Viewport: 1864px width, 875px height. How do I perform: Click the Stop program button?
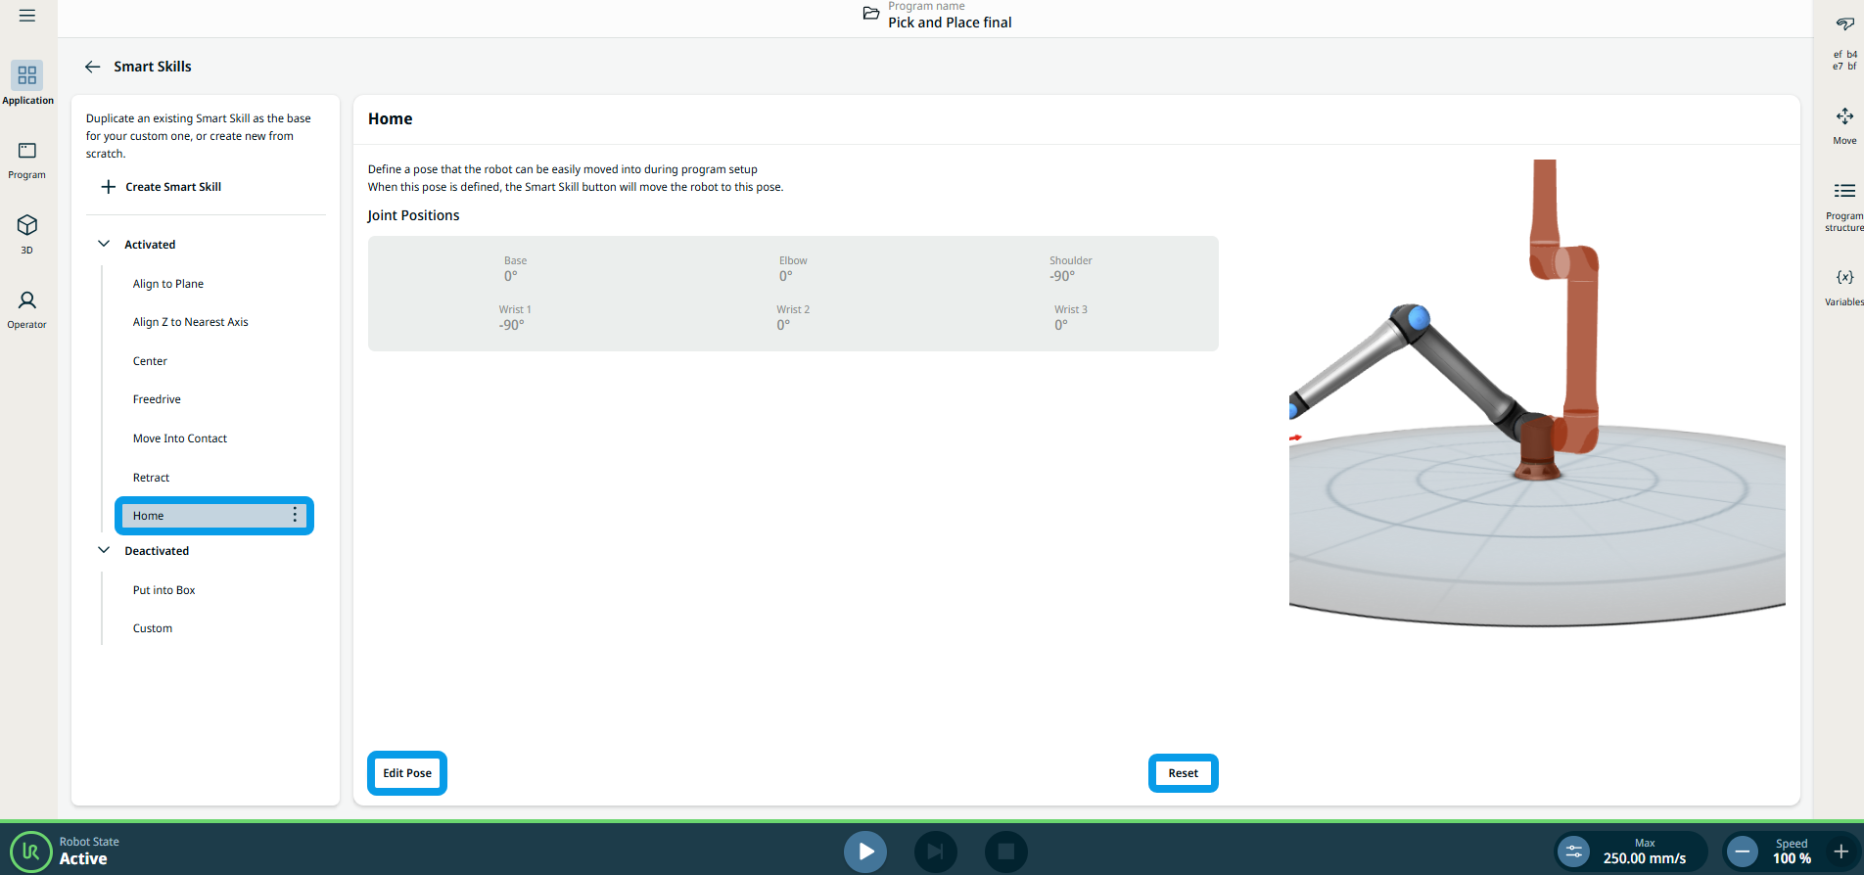[x=1005, y=852]
